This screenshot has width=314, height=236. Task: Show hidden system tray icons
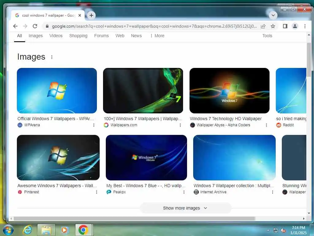click(x=268, y=230)
